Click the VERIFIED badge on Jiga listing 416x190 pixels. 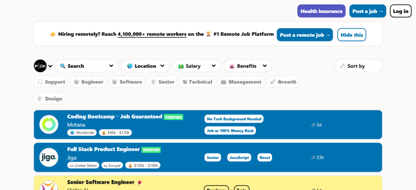click(x=151, y=150)
